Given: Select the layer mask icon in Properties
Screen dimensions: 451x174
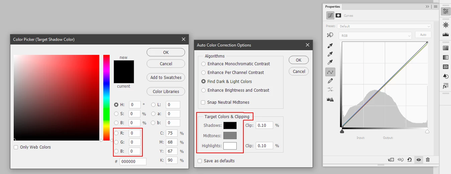Looking at the screenshot, I should tap(338, 15).
